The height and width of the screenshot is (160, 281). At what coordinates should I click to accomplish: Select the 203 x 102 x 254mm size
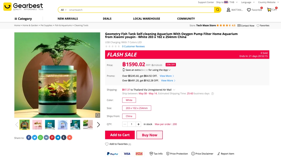click(137, 108)
